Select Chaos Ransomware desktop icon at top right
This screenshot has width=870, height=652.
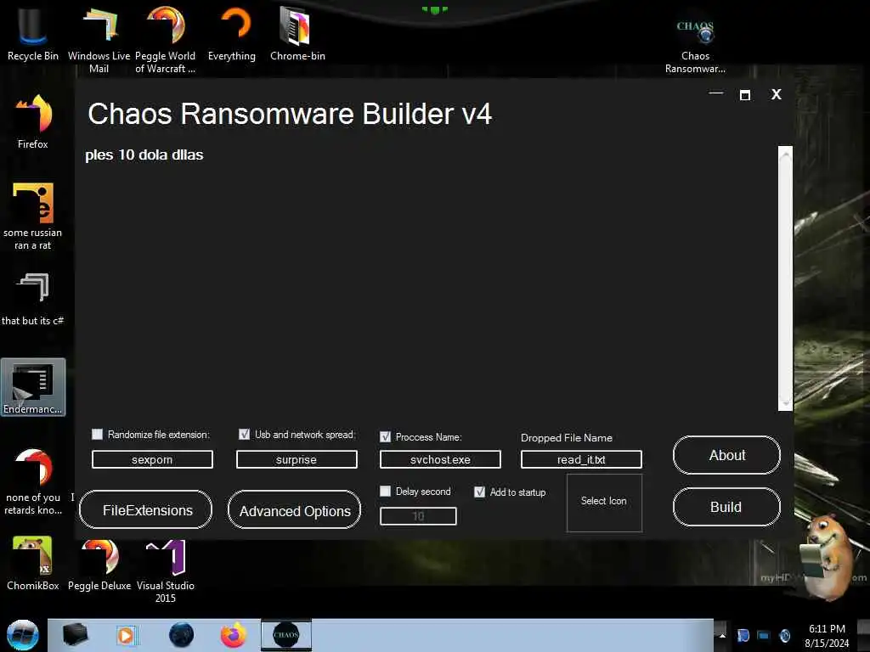tap(695, 47)
